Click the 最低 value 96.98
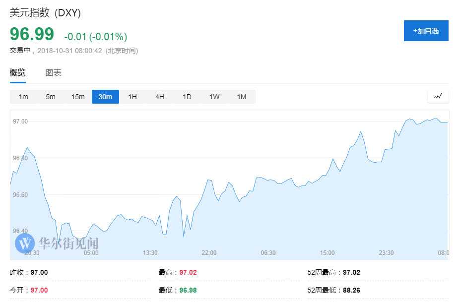 (189, 290)
